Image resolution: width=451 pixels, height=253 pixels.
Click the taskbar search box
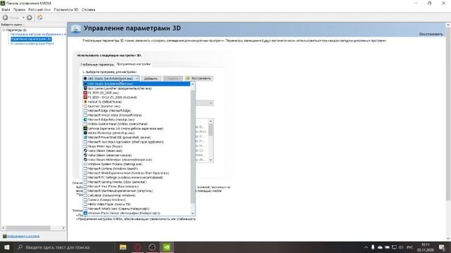[x=65, y=247]
